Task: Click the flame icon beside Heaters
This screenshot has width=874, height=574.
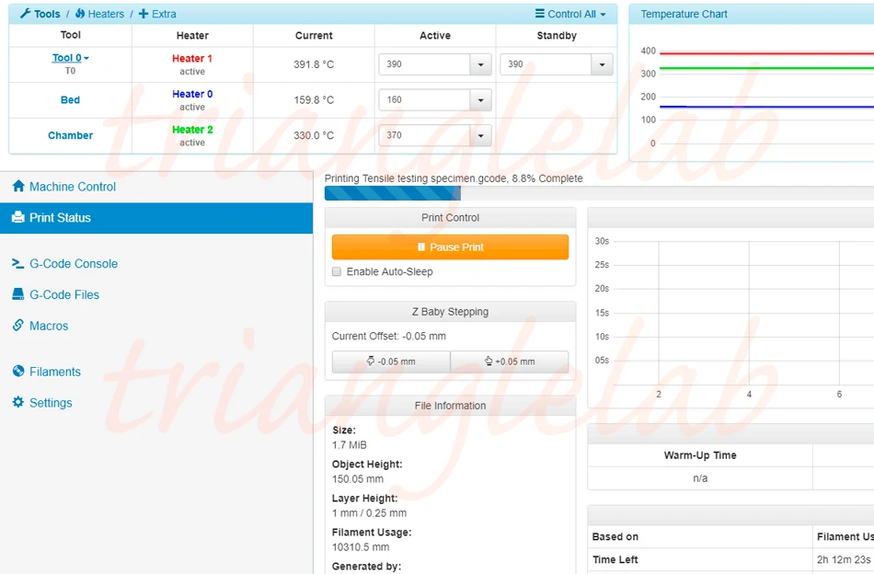Action: click(80, 14)
